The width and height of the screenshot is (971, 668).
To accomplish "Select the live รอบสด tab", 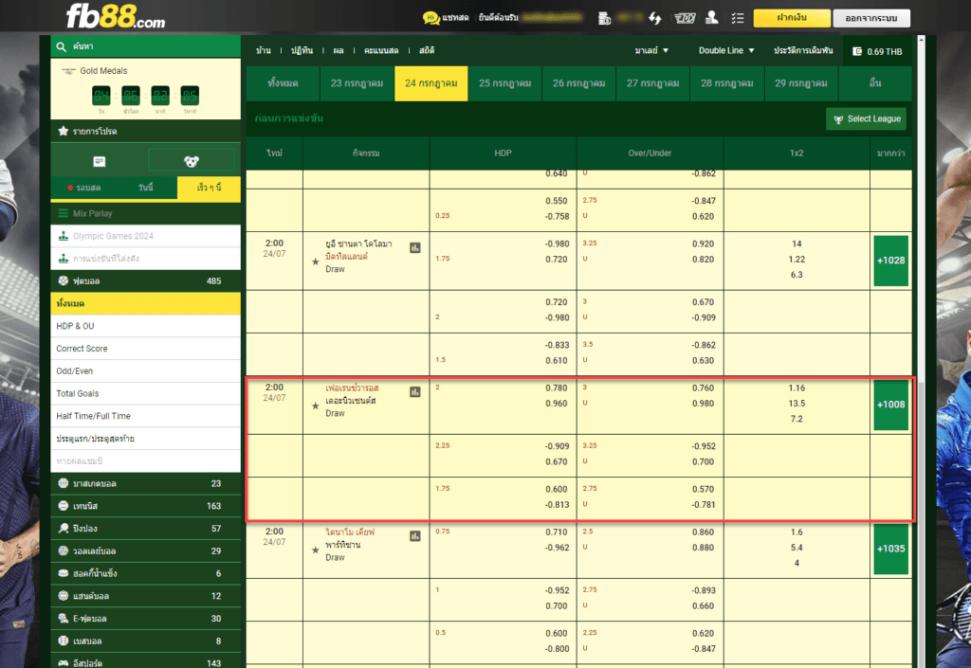I will [x=83, y=188].
